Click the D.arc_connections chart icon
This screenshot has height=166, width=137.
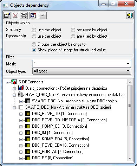tap(21, 88)
